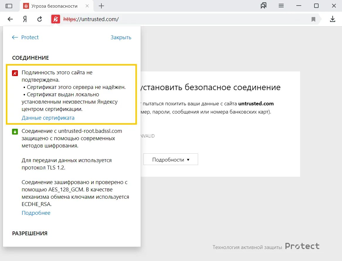Screen dimensions: 342x261
Task: Toggle the sidebar panel icon
Action: pyautogui.click(x=9, y=6)
